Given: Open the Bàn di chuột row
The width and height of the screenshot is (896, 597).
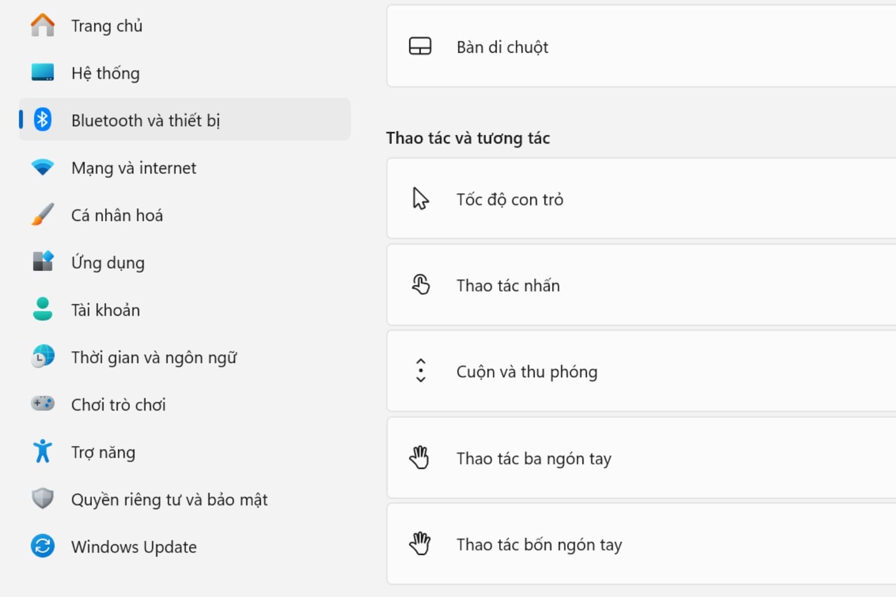Looking at the screenshot, I should pyautogui.click(x=640, y=46).
